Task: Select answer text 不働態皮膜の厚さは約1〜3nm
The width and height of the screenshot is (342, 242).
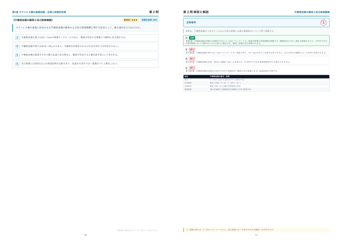Action: pyautogui.click(x=74, y=37)
